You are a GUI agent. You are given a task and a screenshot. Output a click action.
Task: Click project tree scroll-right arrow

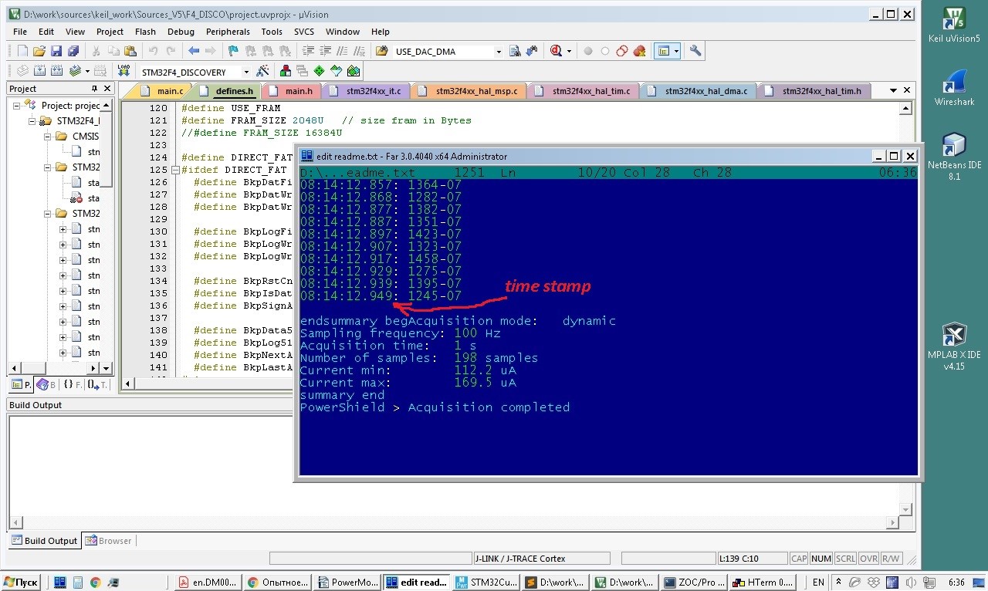[x=93, y=369]
